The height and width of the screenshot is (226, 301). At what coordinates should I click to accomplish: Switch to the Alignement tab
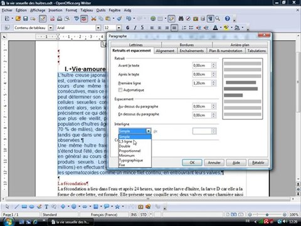[x=165, y=51]
